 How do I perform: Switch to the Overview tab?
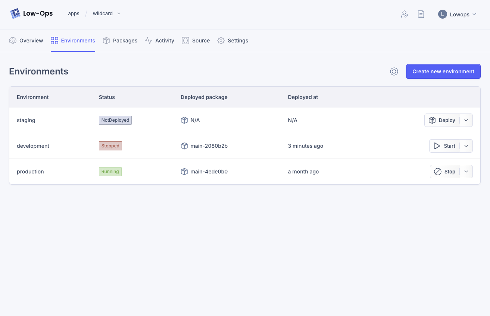point(26,41)
